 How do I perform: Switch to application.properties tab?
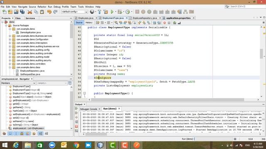[x=178, y=18]
